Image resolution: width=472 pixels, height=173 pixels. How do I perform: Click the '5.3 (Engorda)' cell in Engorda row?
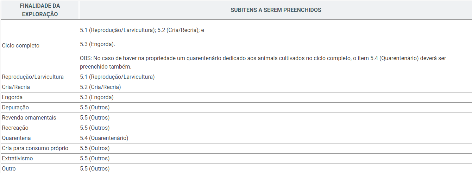[97, 97]
